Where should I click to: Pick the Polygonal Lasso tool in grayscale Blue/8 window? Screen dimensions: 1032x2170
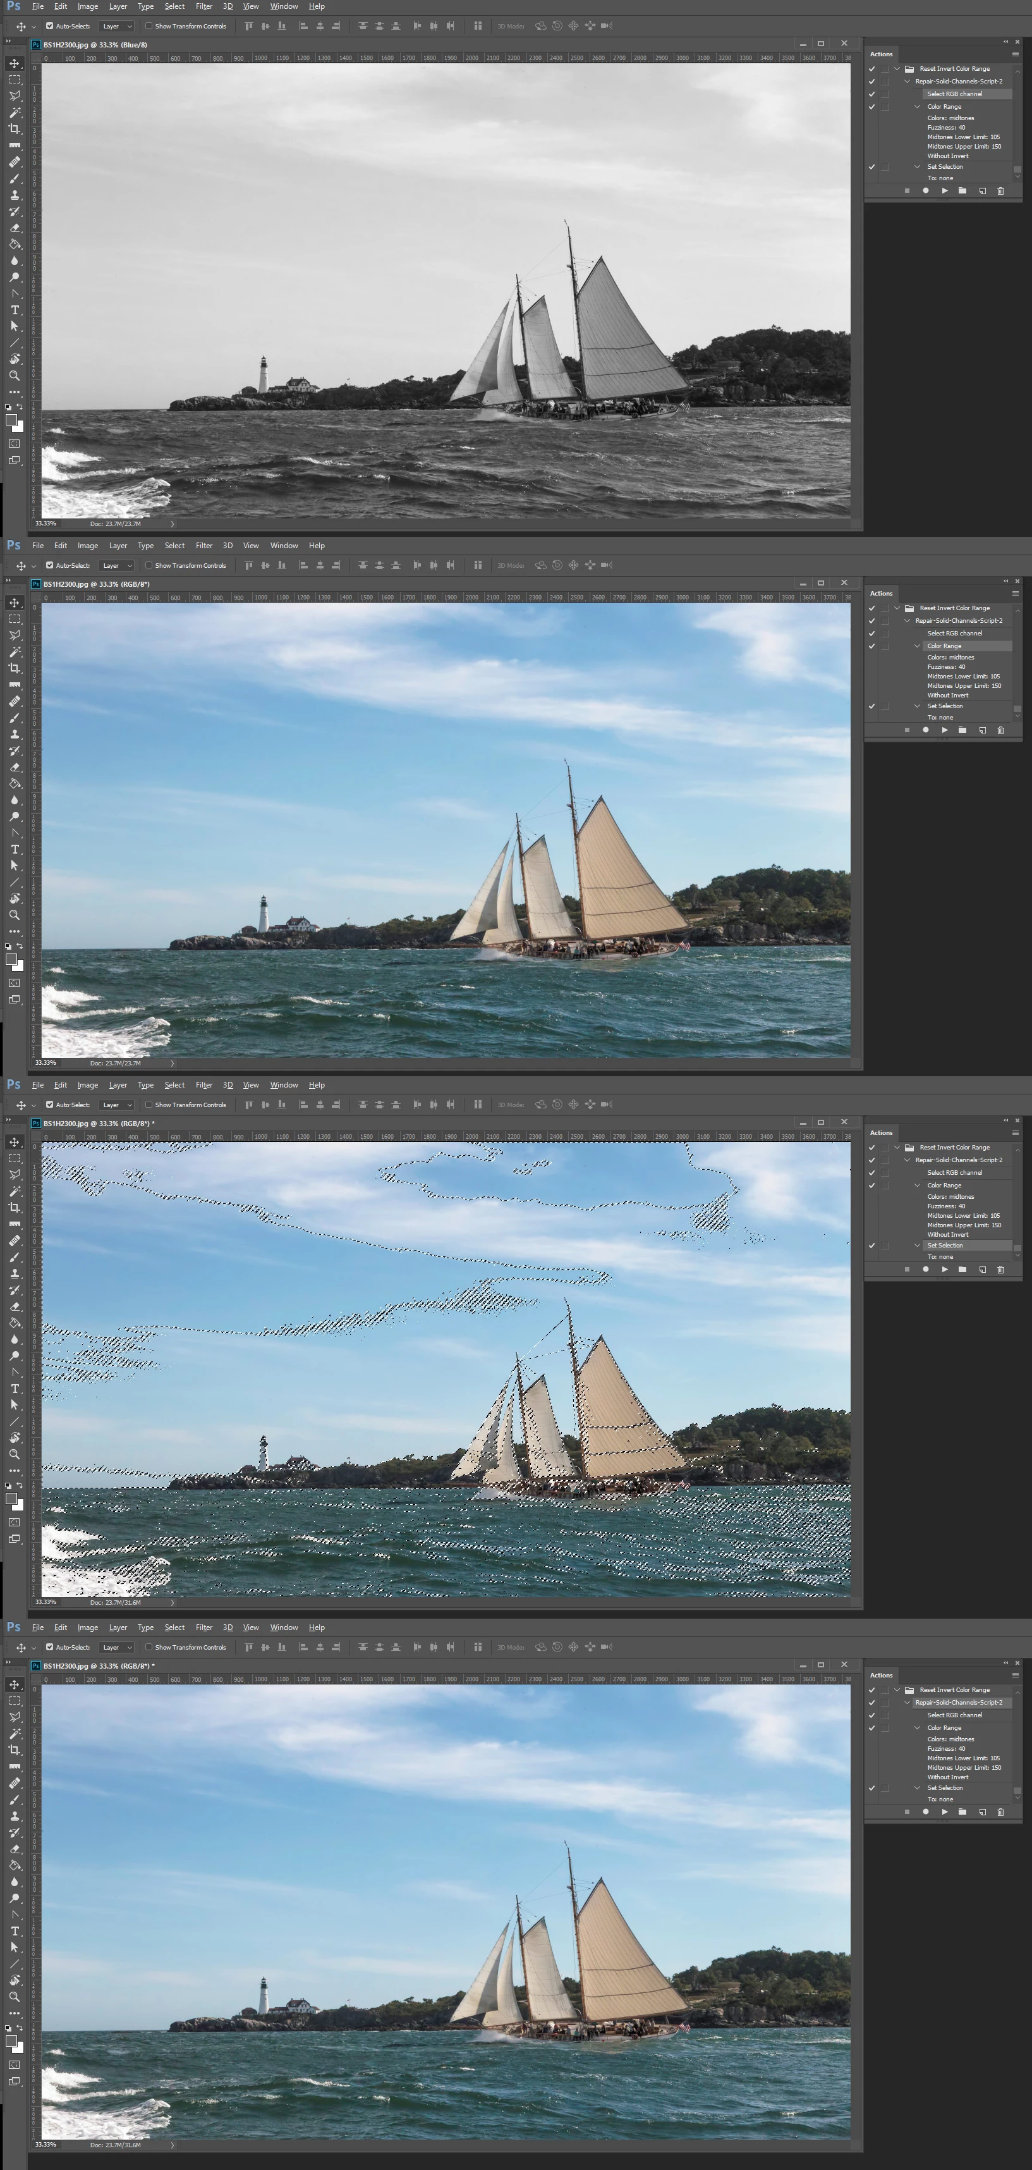pos(15,96)
